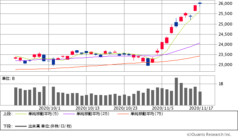Viewport: 238px width, 140px height.
Task: Click the orange-red legend line swatch
Action: coord(123,114)
